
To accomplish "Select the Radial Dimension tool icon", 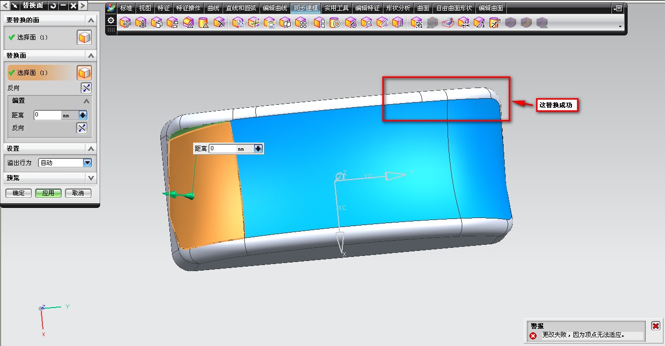I will [495, 22].
